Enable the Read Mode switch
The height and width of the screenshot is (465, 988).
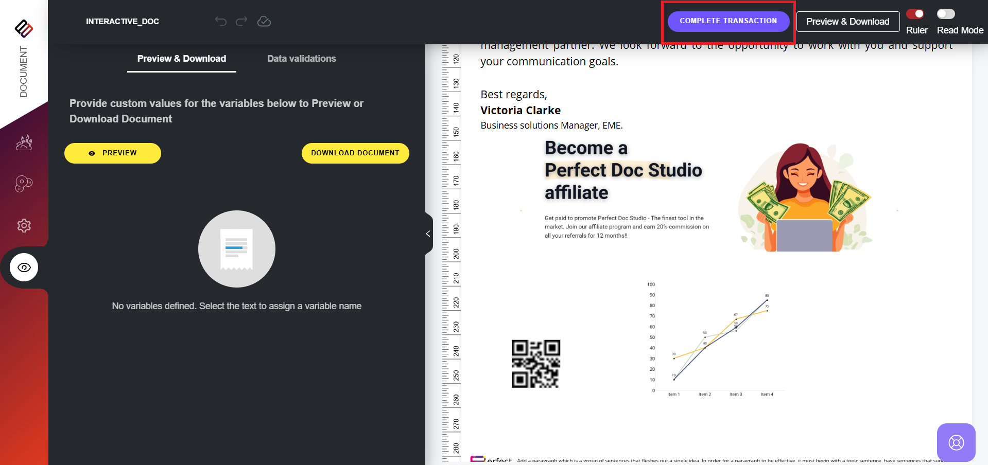click(946, 14)
